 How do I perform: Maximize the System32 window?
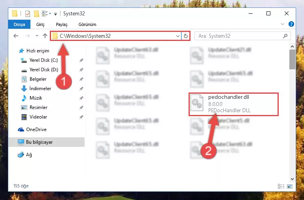pos(268,13)
